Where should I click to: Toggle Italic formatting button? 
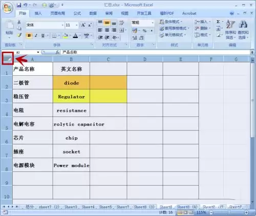[36, 35]
